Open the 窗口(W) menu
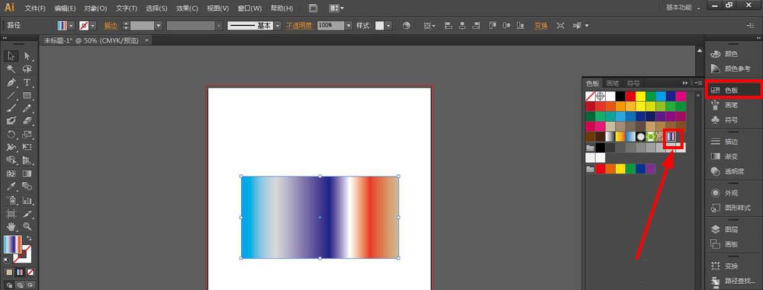Image resolution: width=763 pixels, height=290 pixels. coord(250,8)
